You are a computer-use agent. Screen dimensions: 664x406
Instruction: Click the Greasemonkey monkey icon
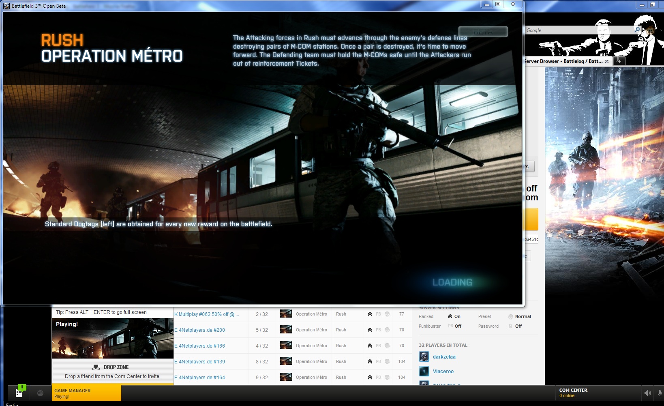click(x=651, y=30)
